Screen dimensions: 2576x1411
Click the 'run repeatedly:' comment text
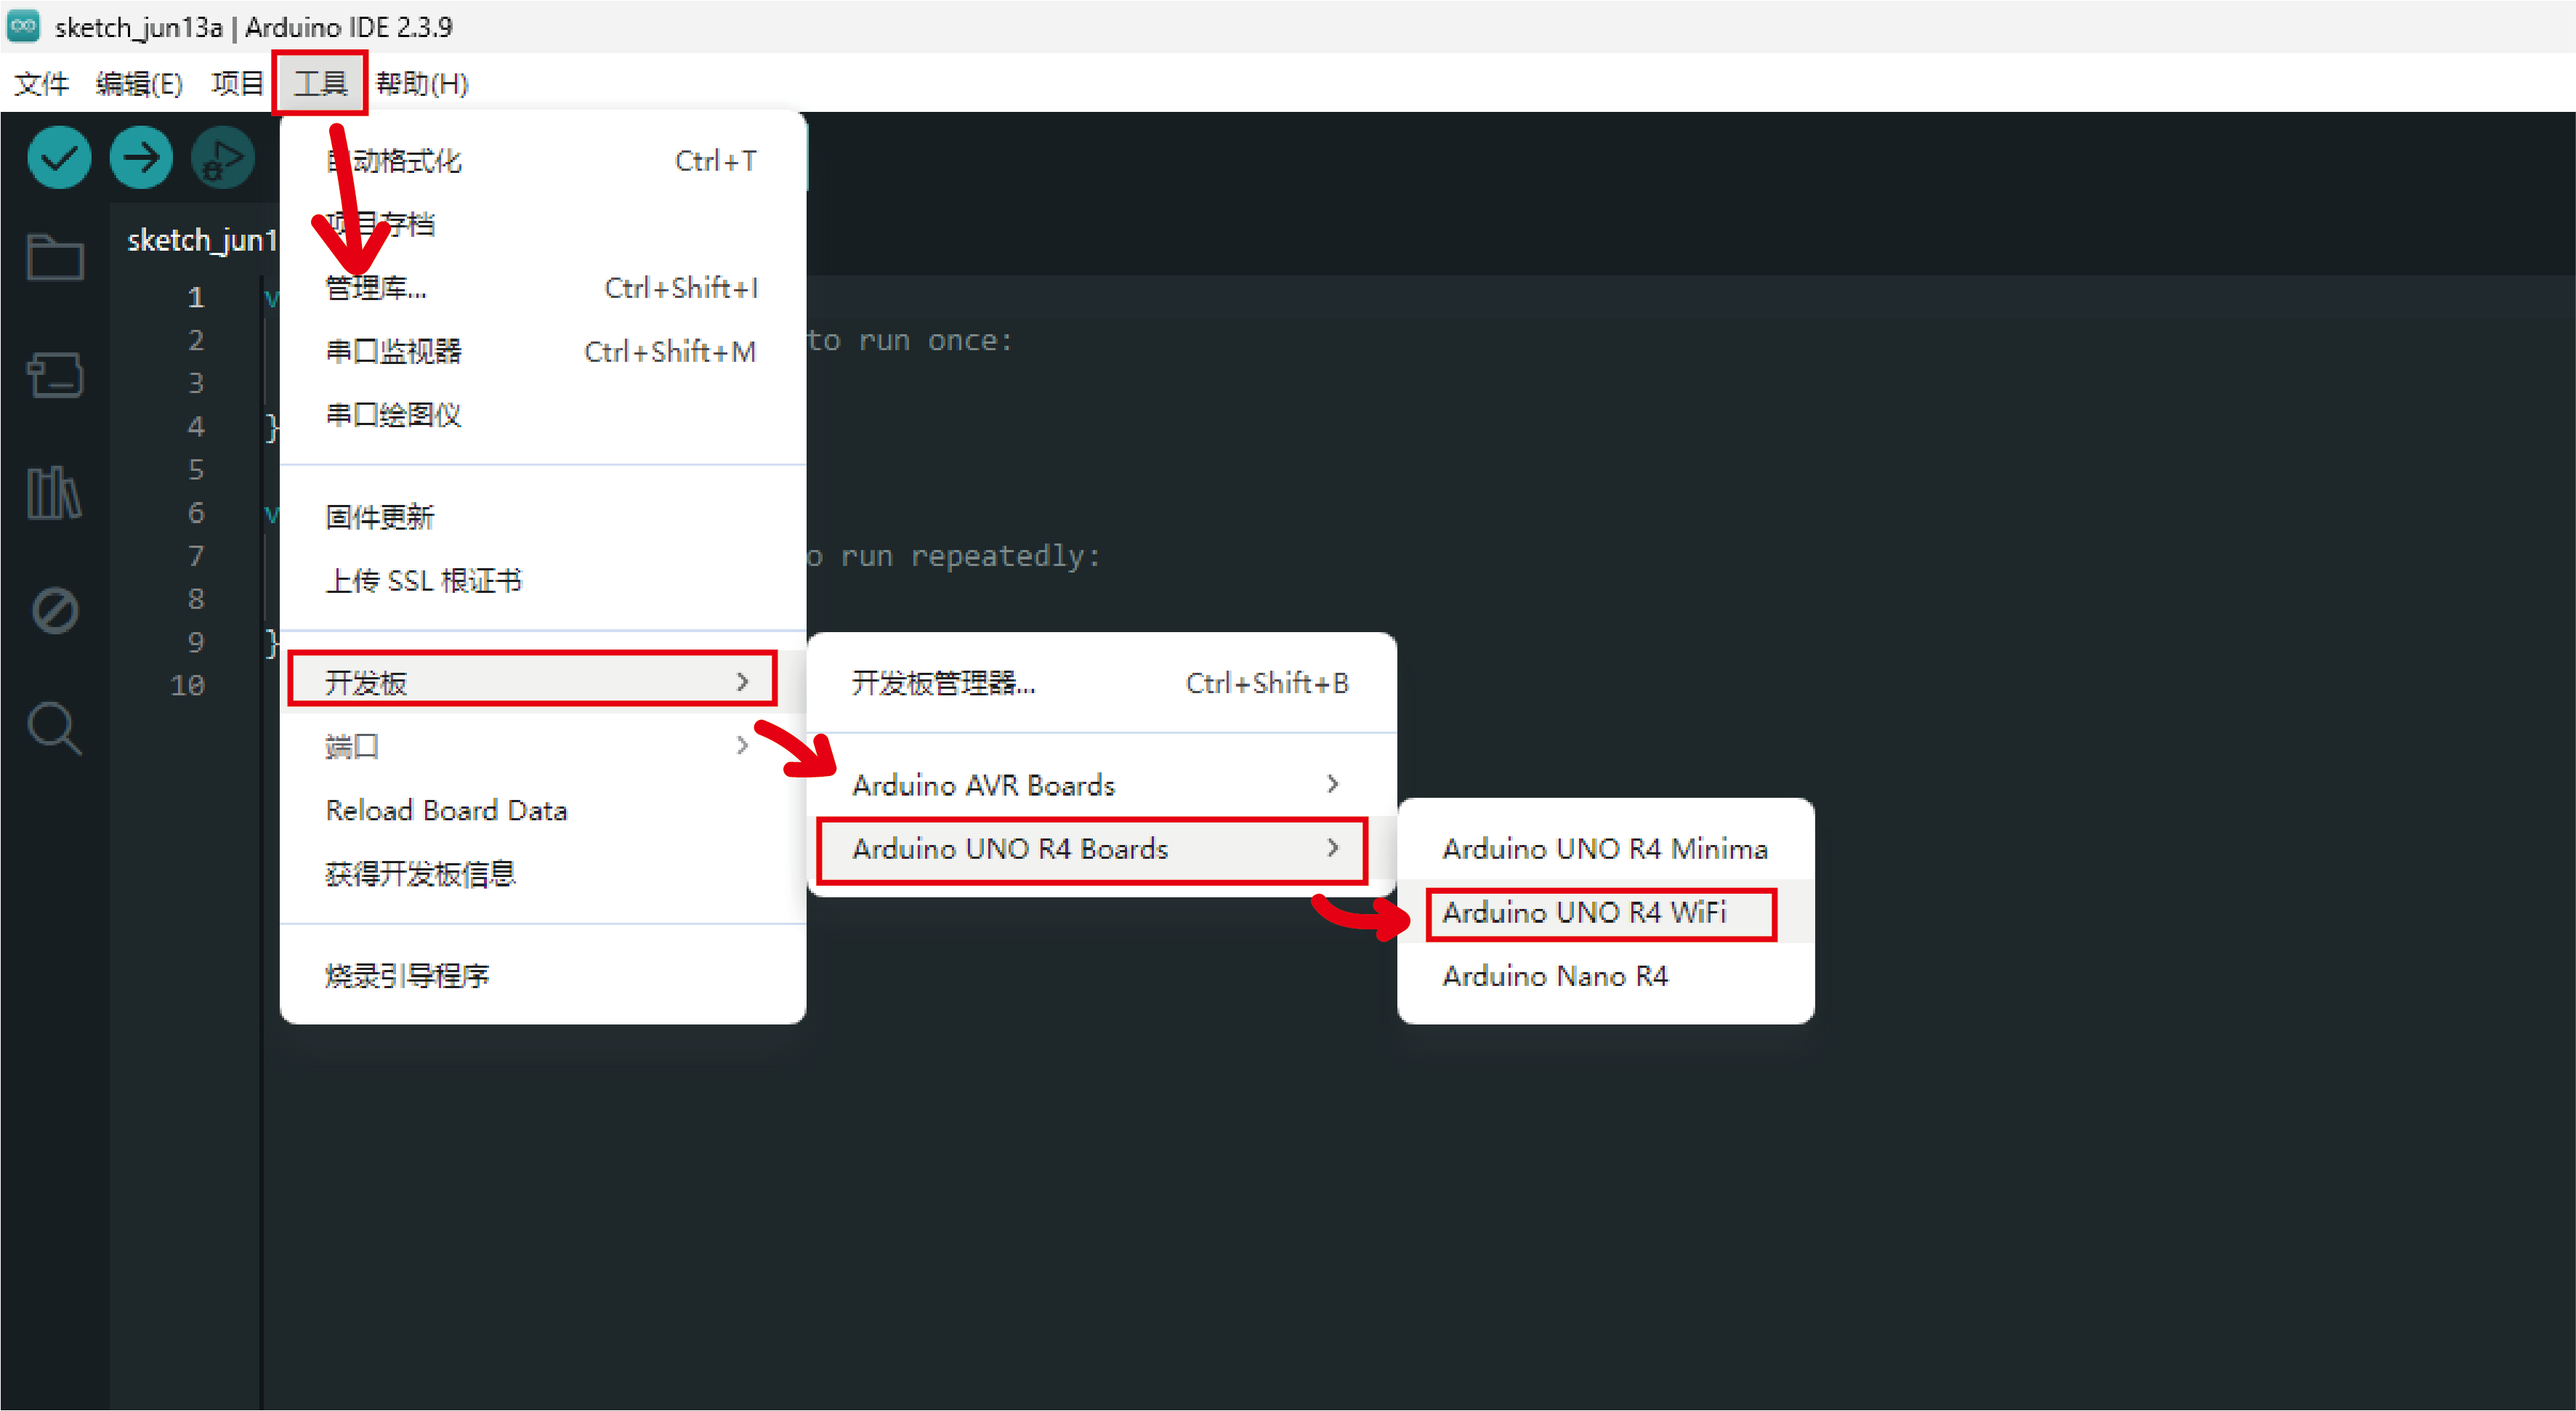970,556
